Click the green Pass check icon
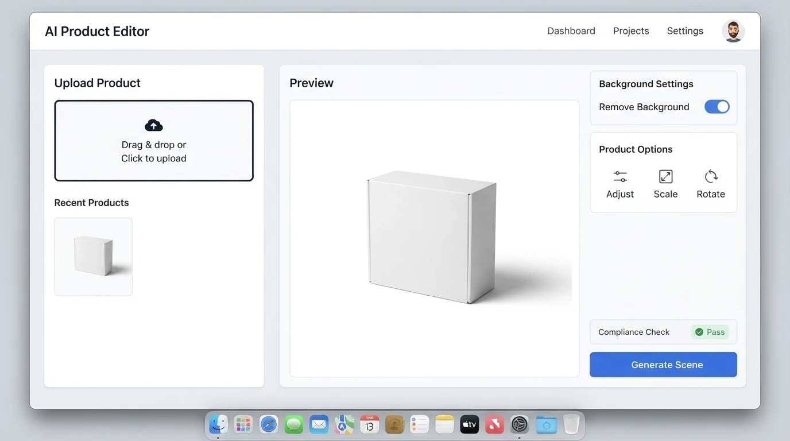Screen dimensions: 790x441 (699, 332)
